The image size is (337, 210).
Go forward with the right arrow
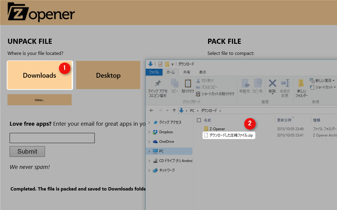pyautogui.click(x=160, y=110)
